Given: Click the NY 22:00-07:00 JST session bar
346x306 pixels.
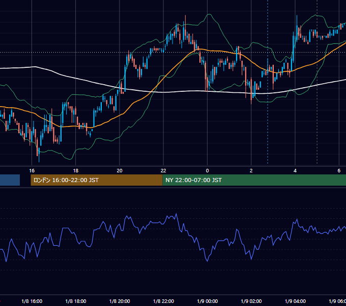Looking at the screenshot, I should (254, 180).
